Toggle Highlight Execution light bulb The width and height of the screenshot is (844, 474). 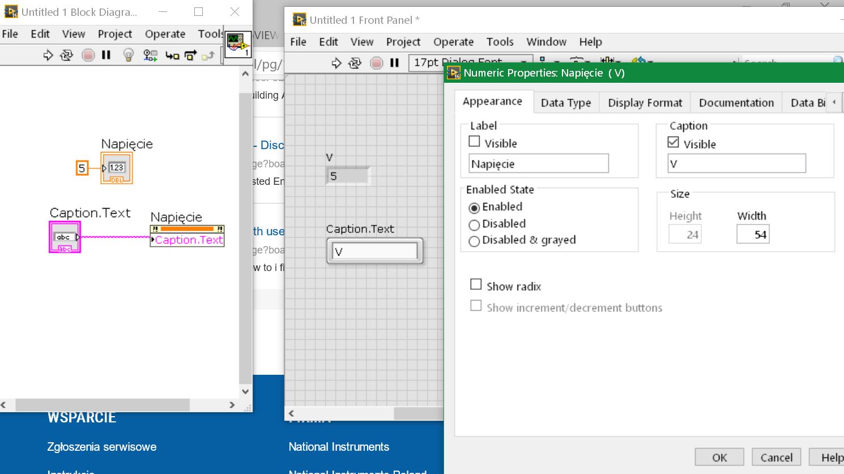click(129, 55)
